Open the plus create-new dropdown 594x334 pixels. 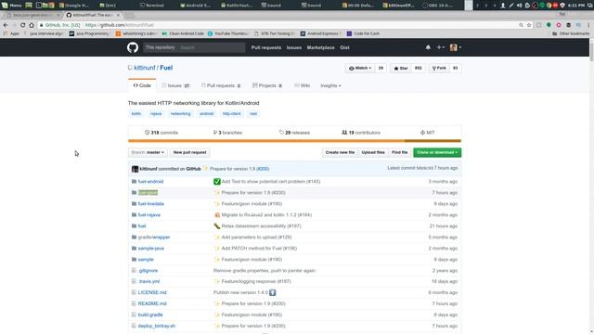coord(440,47)
